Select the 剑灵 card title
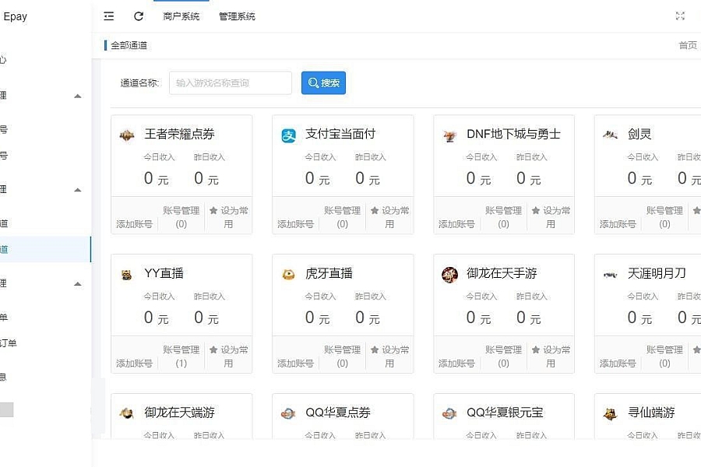701x467 pixels. (639, 134)
